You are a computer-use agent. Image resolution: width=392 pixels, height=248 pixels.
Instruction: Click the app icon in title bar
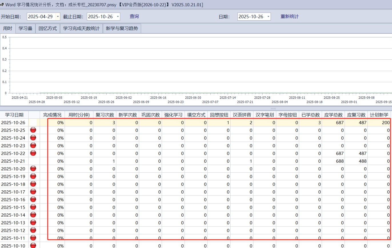tap(2, 5)
